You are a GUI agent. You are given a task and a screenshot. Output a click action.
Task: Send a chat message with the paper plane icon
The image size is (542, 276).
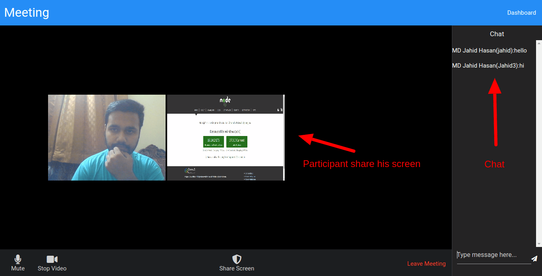(534, 258)
